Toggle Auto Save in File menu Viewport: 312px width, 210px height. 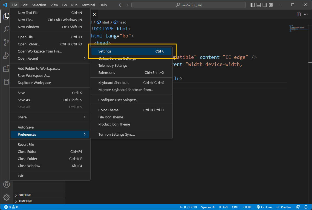pos(50,127)
